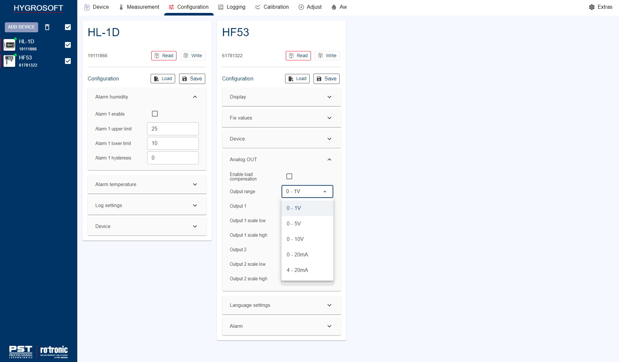The width and height of the screenshot is (619, 362).
Task: Tick Enable load compensation checkbox
Action: pos(289,176)
